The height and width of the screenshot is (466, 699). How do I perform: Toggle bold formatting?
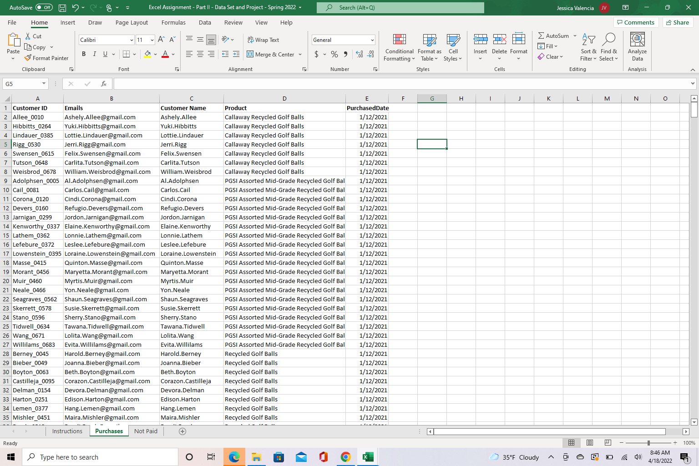point(84,54)
